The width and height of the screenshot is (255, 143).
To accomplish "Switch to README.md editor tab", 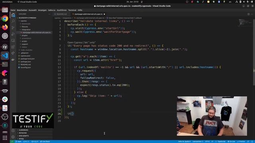I will (x=61, y=14).
